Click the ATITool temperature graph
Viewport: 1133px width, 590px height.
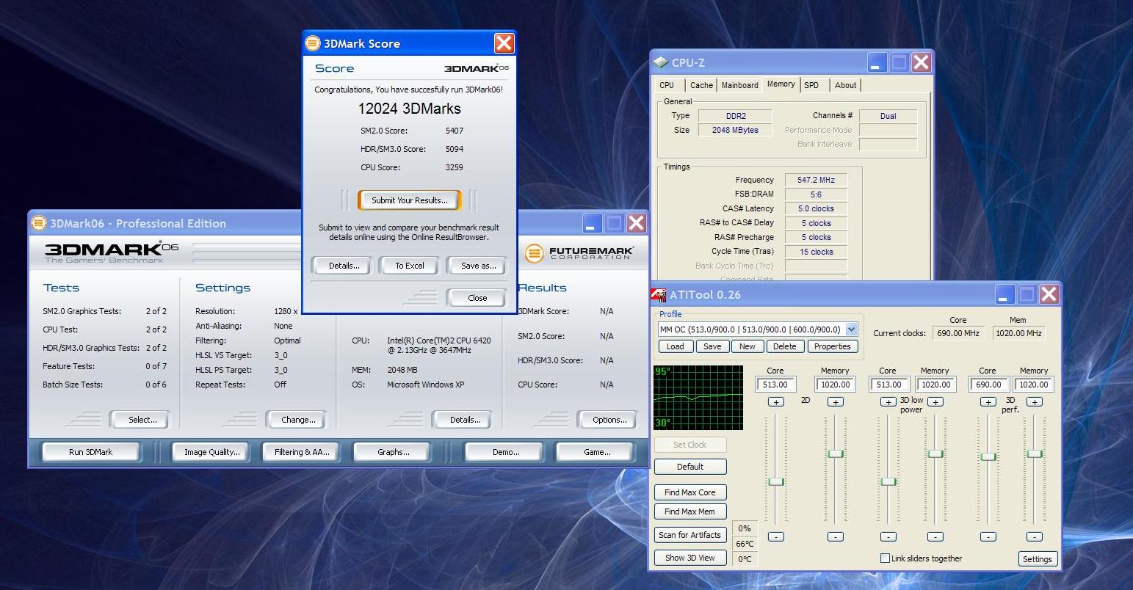coord(698,398)
